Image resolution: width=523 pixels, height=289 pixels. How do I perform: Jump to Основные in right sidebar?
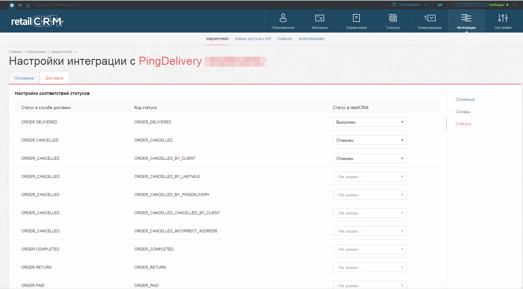[x=465, y=100]
